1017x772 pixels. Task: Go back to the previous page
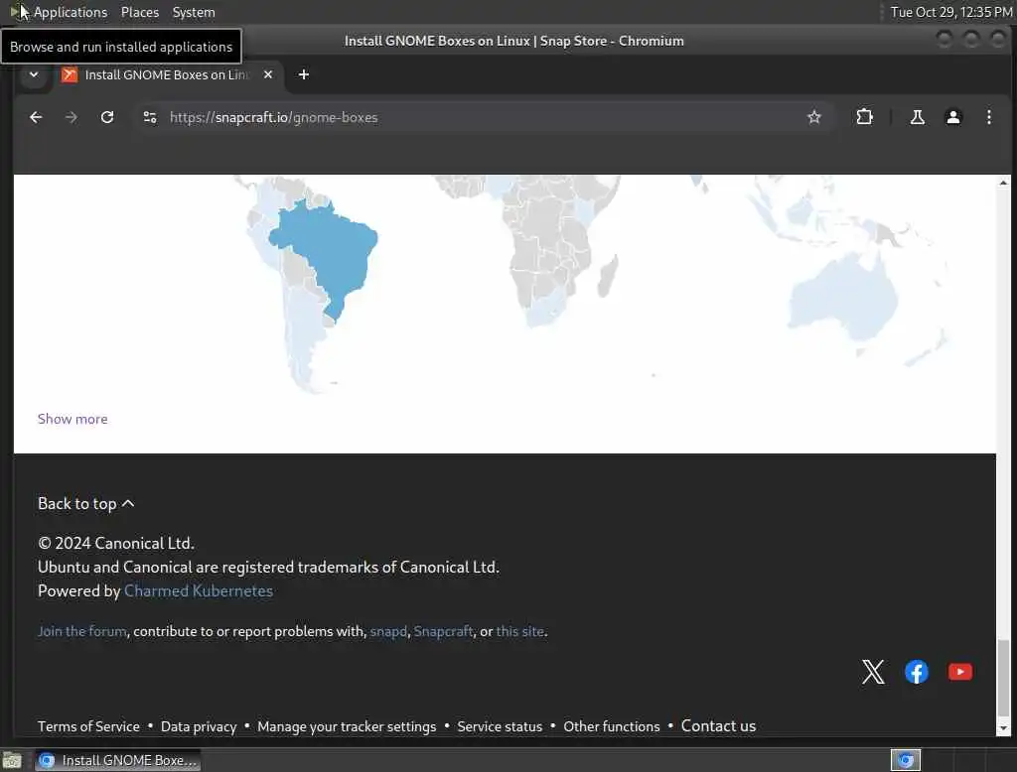point(36,117)
